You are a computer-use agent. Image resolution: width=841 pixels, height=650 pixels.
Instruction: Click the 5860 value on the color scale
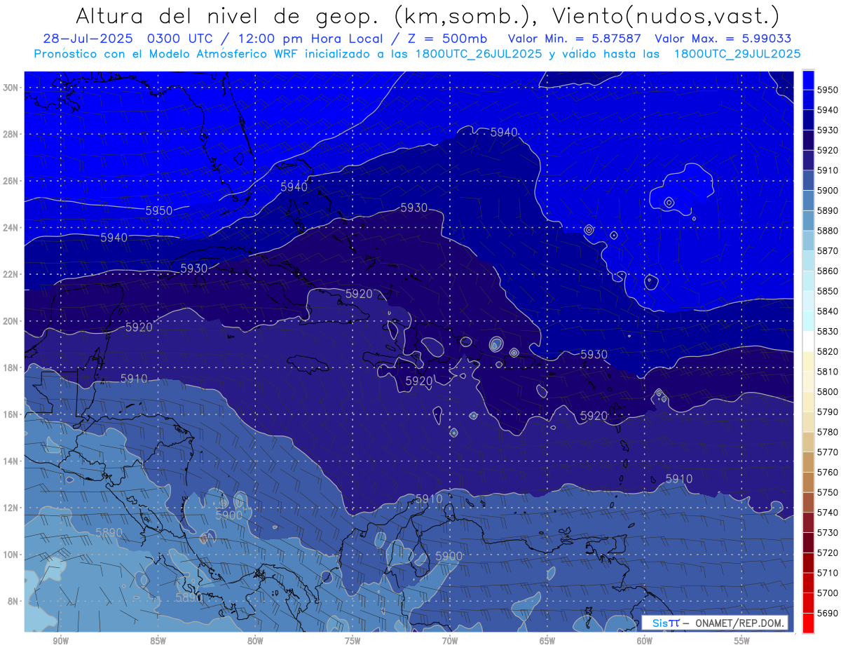(x=828, y=271)
